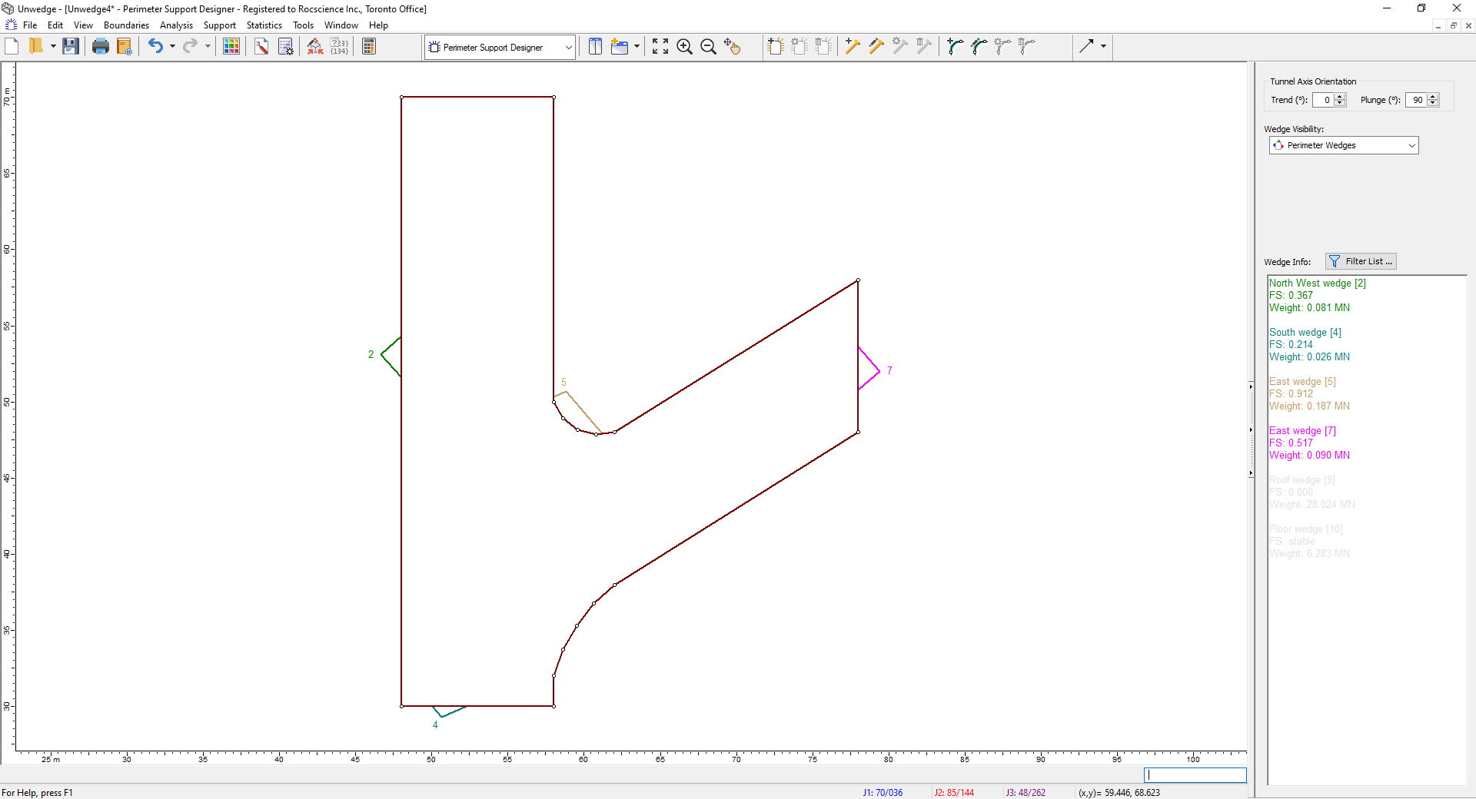
Task: Click the Plunge angle input field
Action: coord(1416,100)
